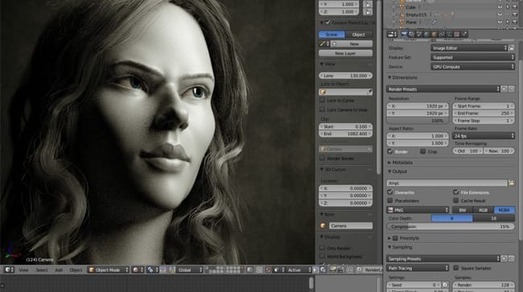Click the OpenGL render image icon
Image resolution: width=523 pixels, height=292 pixels.
click(x=332, y=270)
